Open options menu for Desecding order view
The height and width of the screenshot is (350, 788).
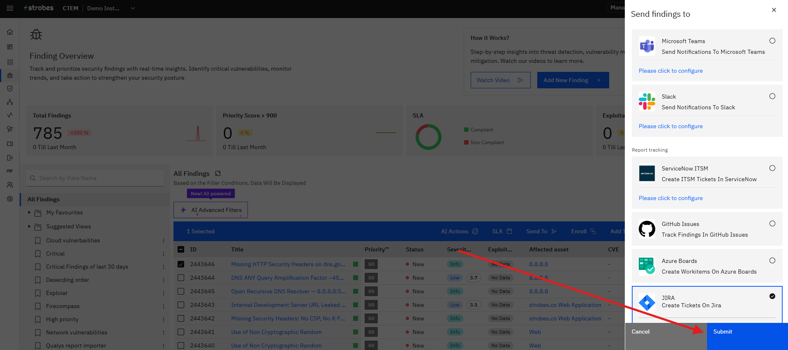[x=164, y=280]
